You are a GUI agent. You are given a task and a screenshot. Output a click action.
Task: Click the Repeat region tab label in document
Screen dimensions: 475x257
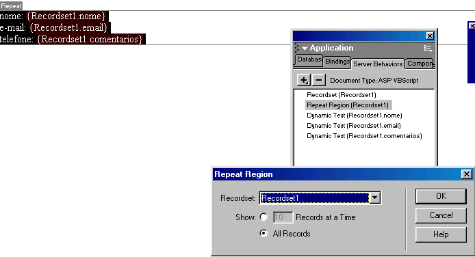[x=11, y=5]
